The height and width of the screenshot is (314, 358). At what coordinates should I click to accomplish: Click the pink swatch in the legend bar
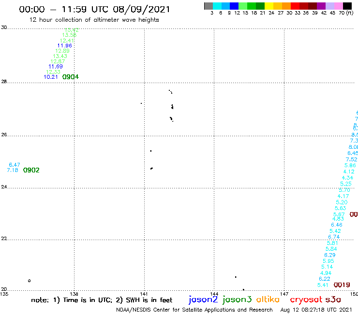(x=339, y=6)
